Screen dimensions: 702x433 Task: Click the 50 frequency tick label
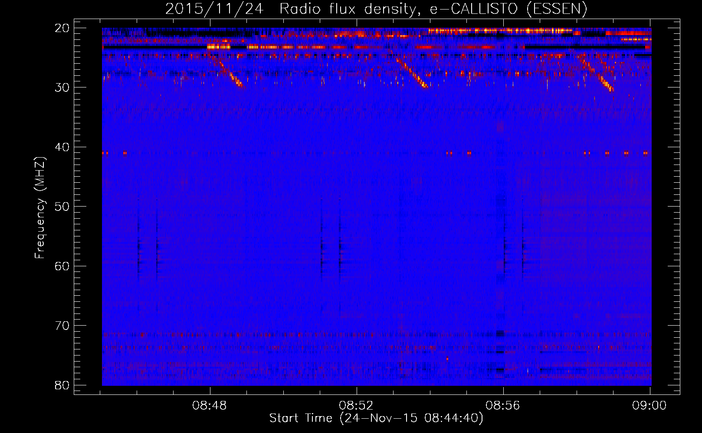pos(62,207)
